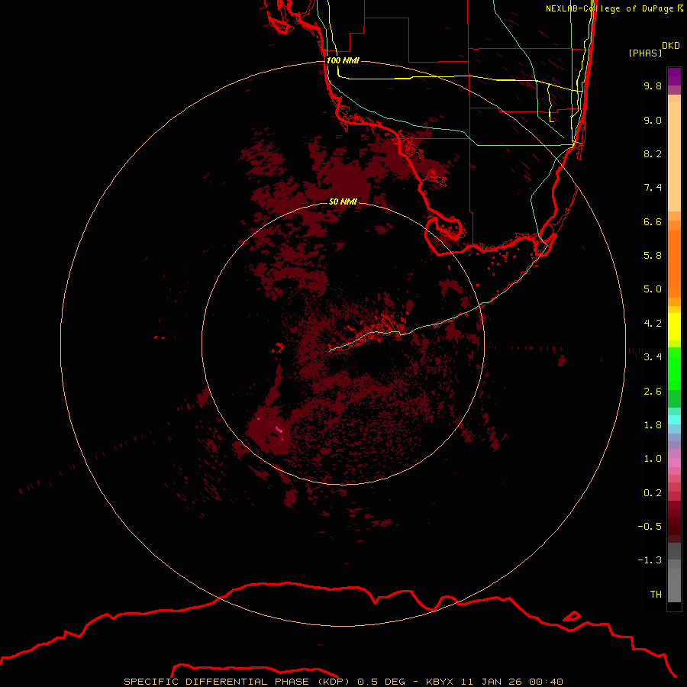Pick the large peach segment of the color bar
This screenshot has width=687, height=687.
(x=674, y=156)
